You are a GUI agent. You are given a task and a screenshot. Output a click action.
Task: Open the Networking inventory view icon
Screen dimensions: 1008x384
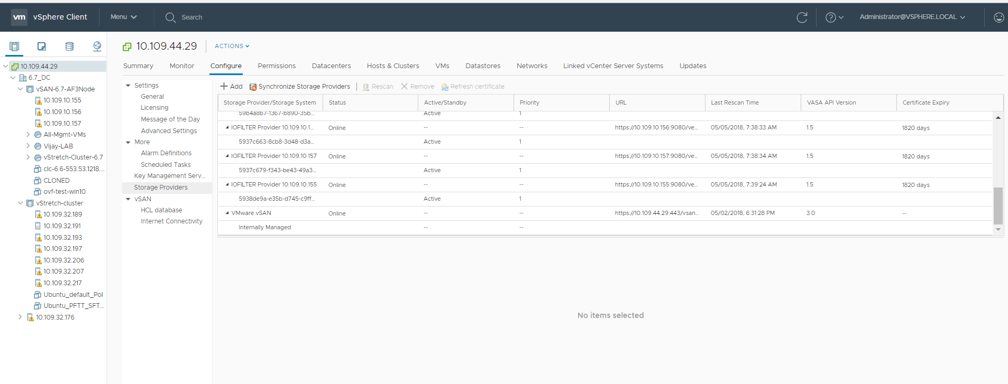coord(97,46)
